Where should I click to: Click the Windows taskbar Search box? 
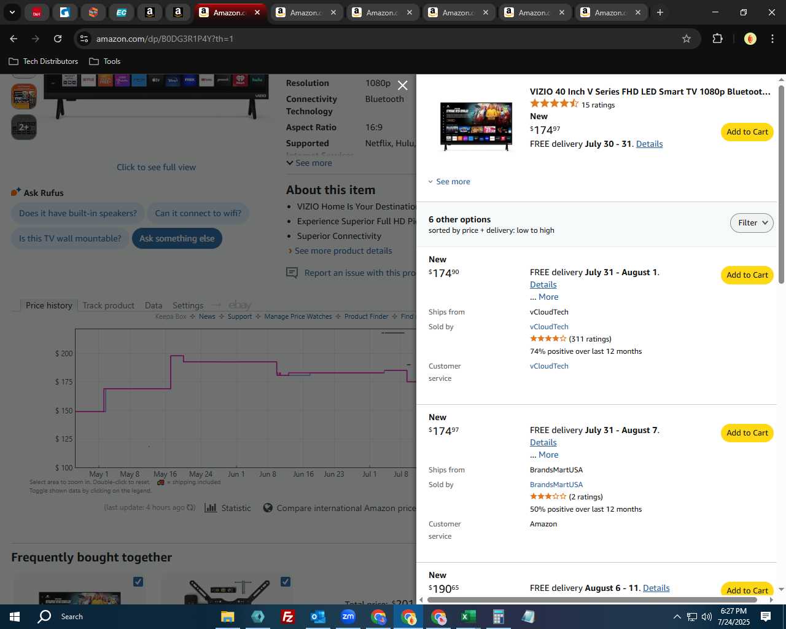click(72, 617)
